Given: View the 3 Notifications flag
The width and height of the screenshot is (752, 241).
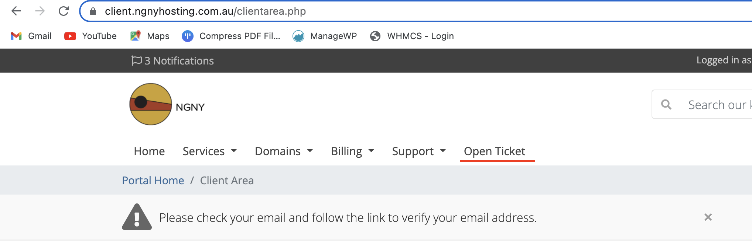Looking at the screenshot, I should [172, 61].
